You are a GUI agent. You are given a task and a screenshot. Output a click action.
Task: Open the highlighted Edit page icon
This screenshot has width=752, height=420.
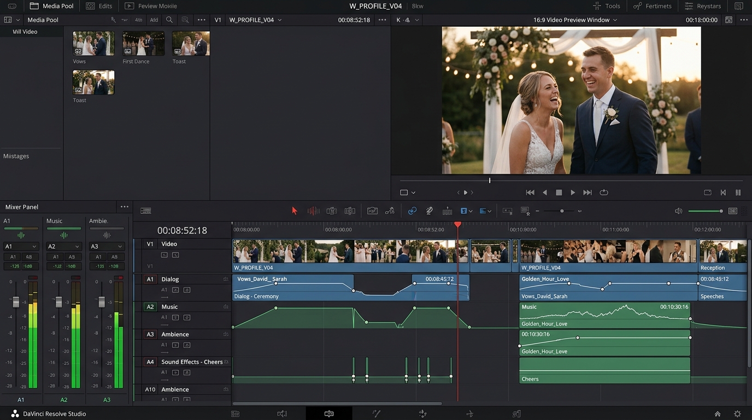329,413
